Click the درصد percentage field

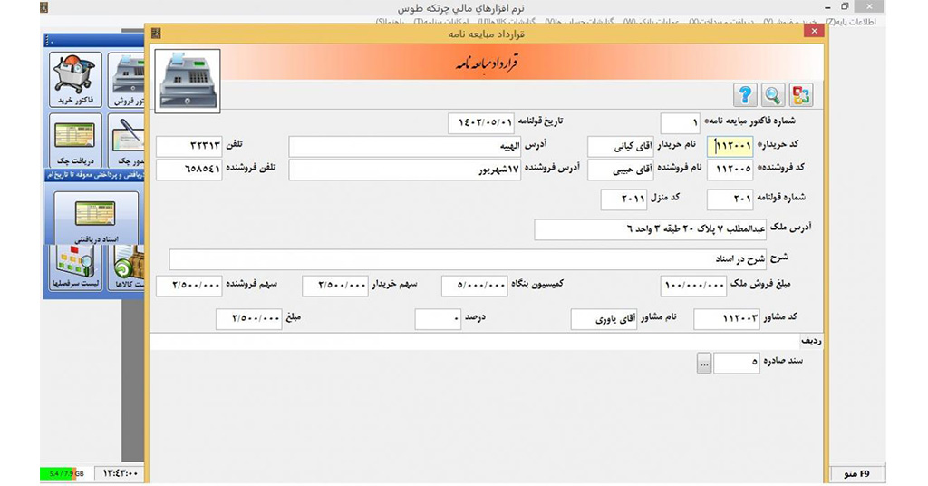tap(438, 320)
